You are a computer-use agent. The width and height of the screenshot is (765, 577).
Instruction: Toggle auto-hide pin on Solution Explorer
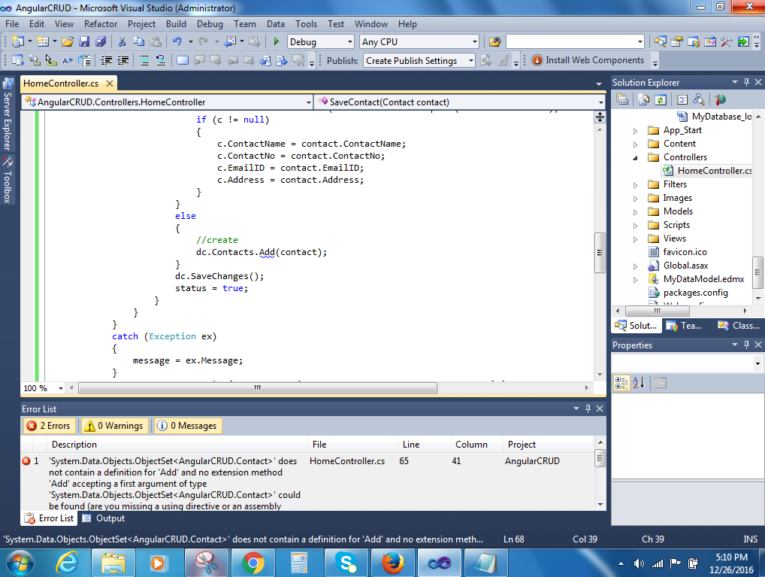tap(746, 82)
